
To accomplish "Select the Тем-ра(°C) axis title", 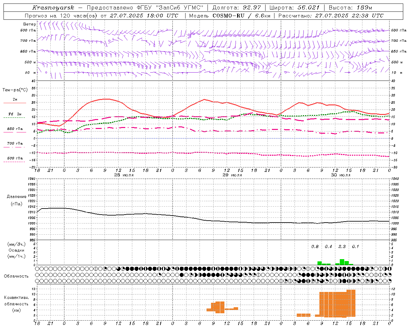I will point(15,90).
